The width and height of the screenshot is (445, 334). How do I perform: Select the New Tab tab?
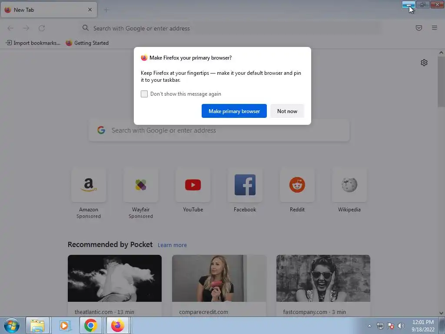click(x=49, y=10)
